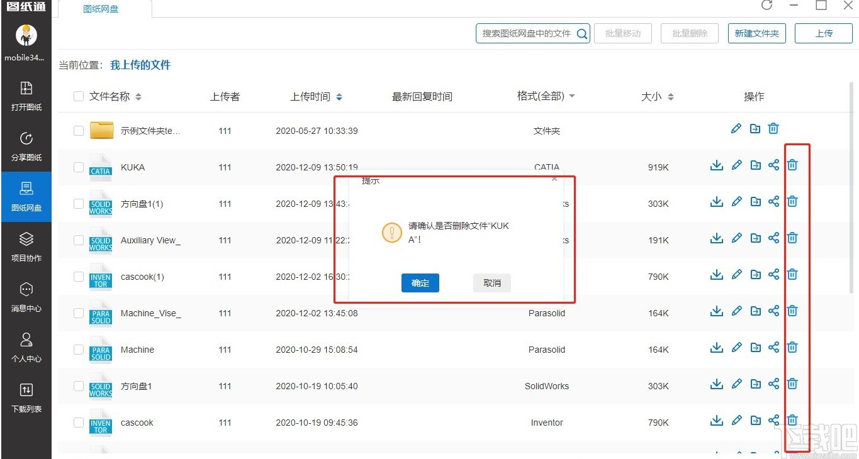Refresh the page with the reload icon
Viewport: 859px width, 459px height.
pos(766,6)
